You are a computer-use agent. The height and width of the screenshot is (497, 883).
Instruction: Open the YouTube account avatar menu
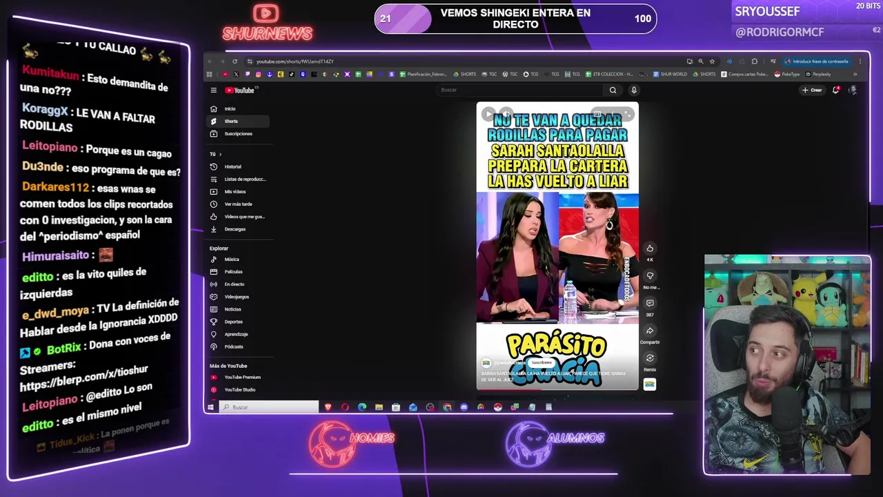pyautogui.click(x=853, y=90)
